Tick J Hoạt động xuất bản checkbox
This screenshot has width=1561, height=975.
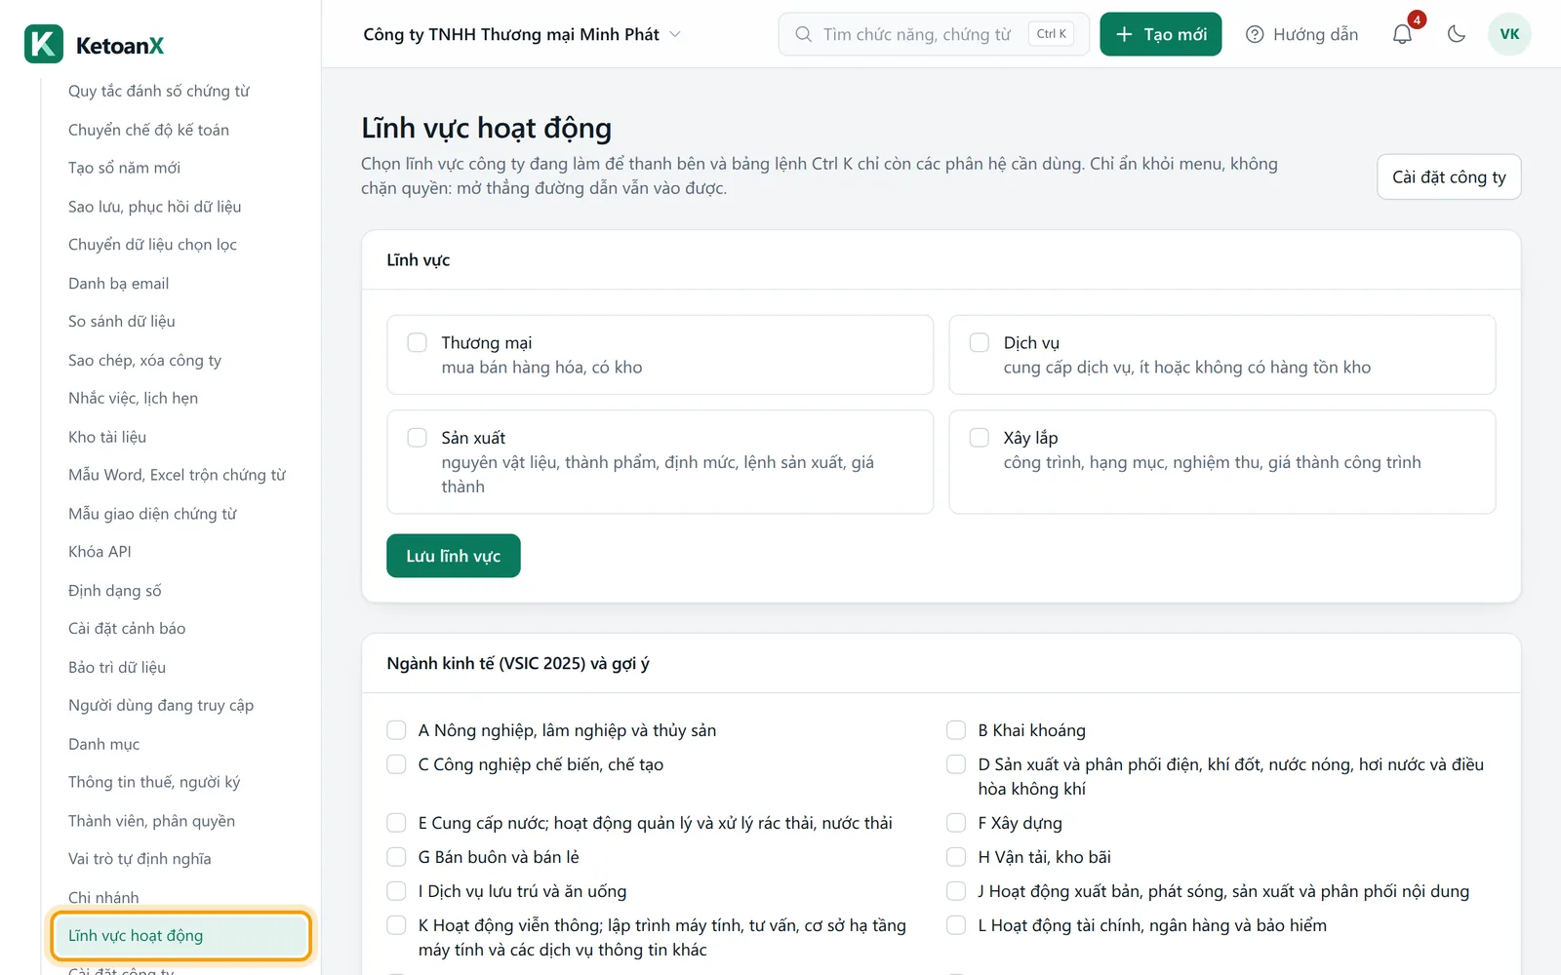coord(956,891)
